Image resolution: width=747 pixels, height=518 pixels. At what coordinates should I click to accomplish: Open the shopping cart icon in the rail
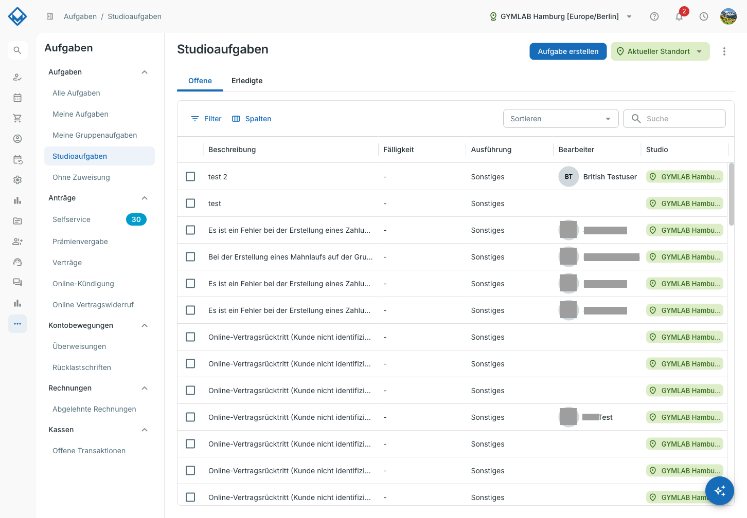pyautogui.click(x=17, y=118)
